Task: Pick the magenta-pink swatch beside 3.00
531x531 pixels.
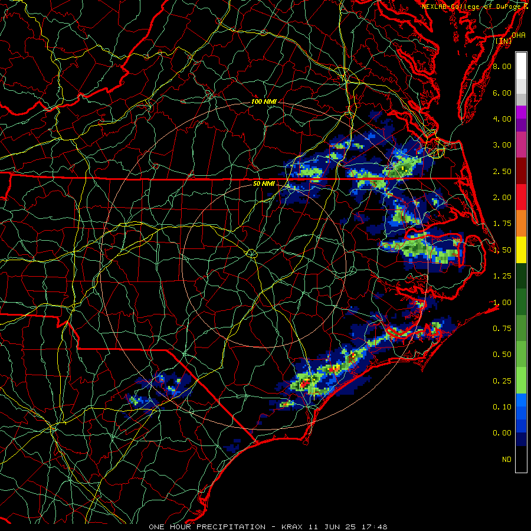Action: point(521,145)
